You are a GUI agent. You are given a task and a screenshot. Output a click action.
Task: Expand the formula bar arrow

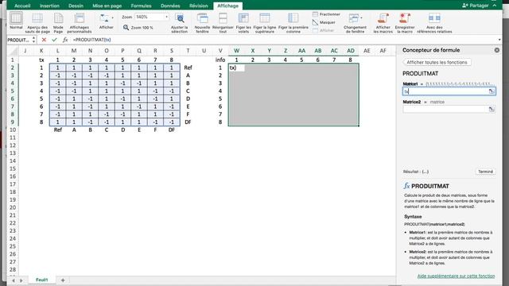pos(499,40)
